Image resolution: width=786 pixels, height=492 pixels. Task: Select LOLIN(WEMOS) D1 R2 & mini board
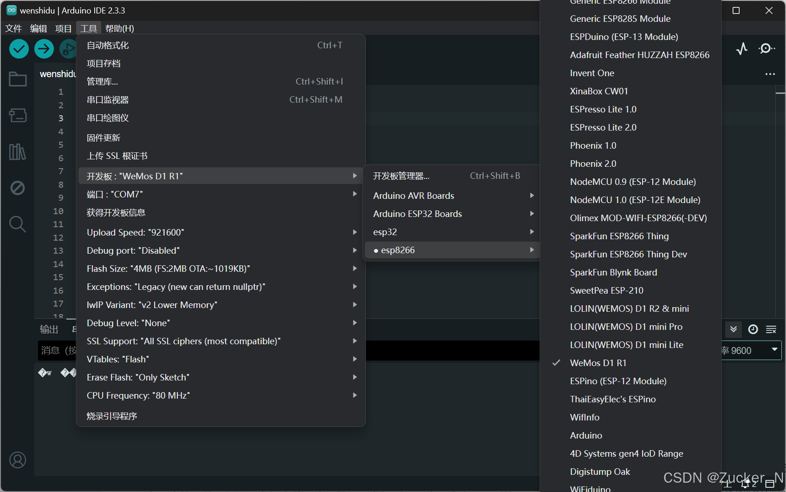click(630, 308)
